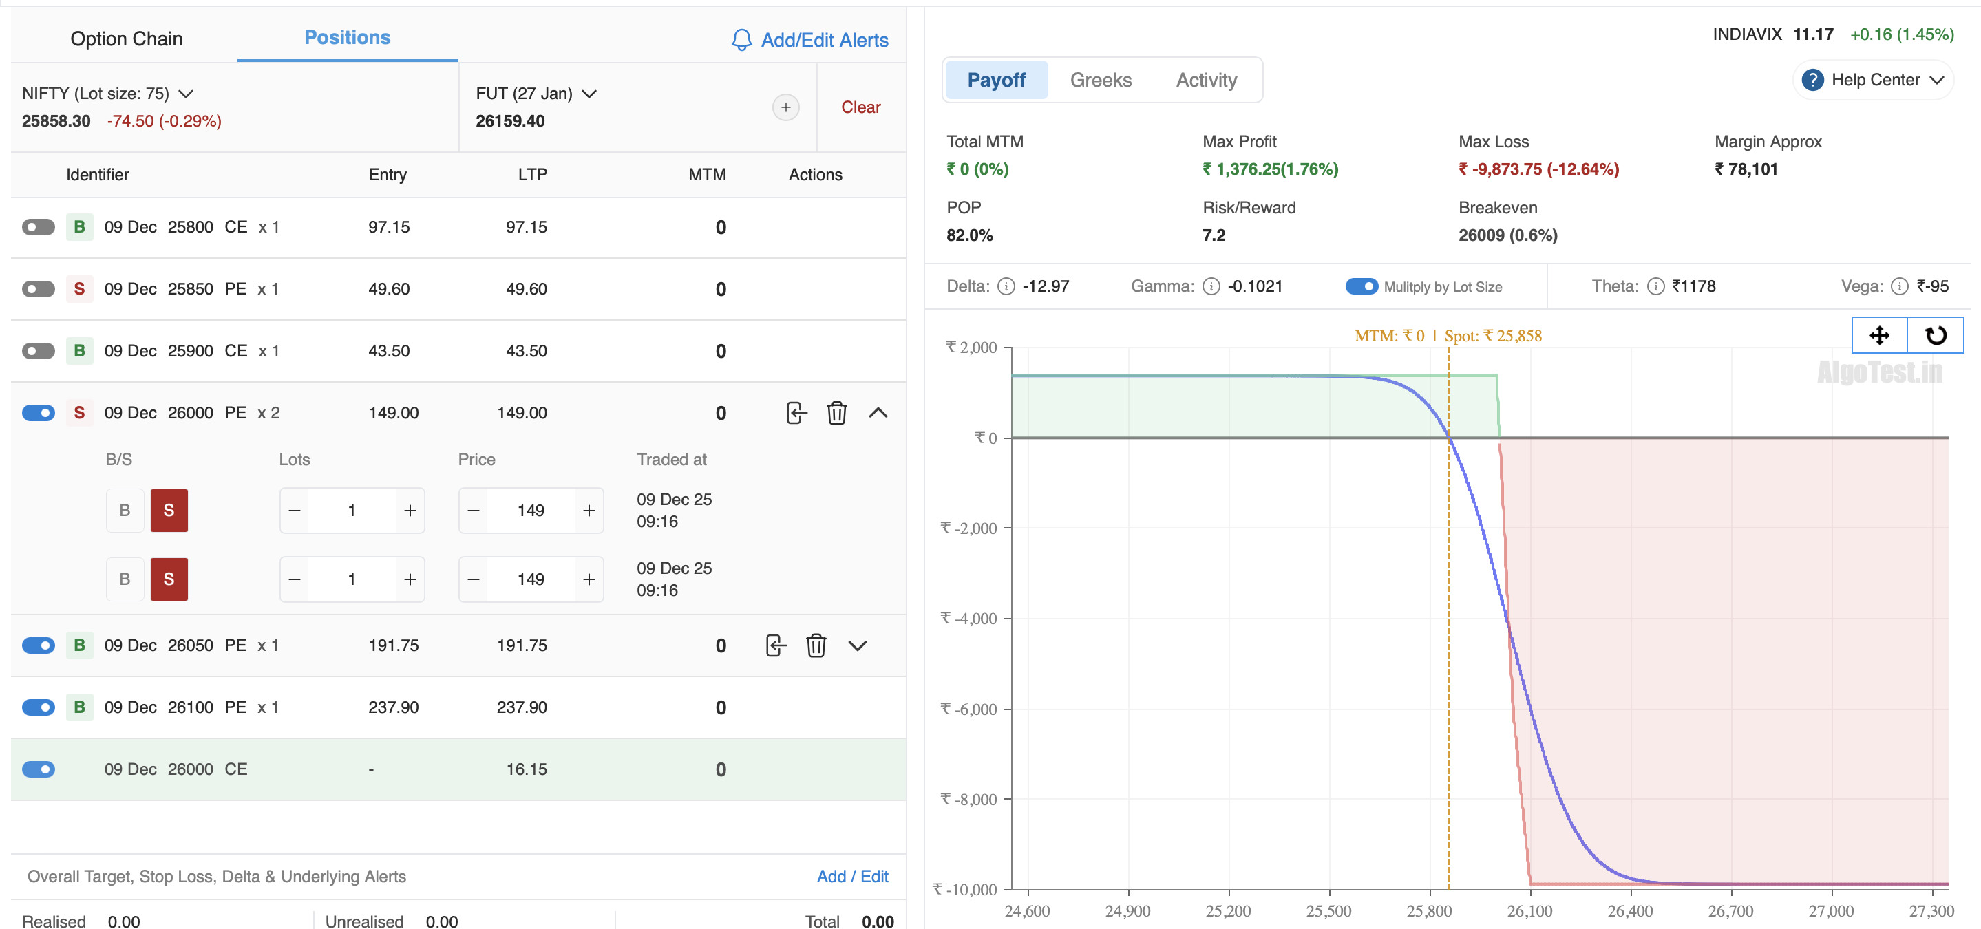Click the bell icon for alerts
Image resolution: width=1981 pixels, height=929 pixels.
[741, 40]
